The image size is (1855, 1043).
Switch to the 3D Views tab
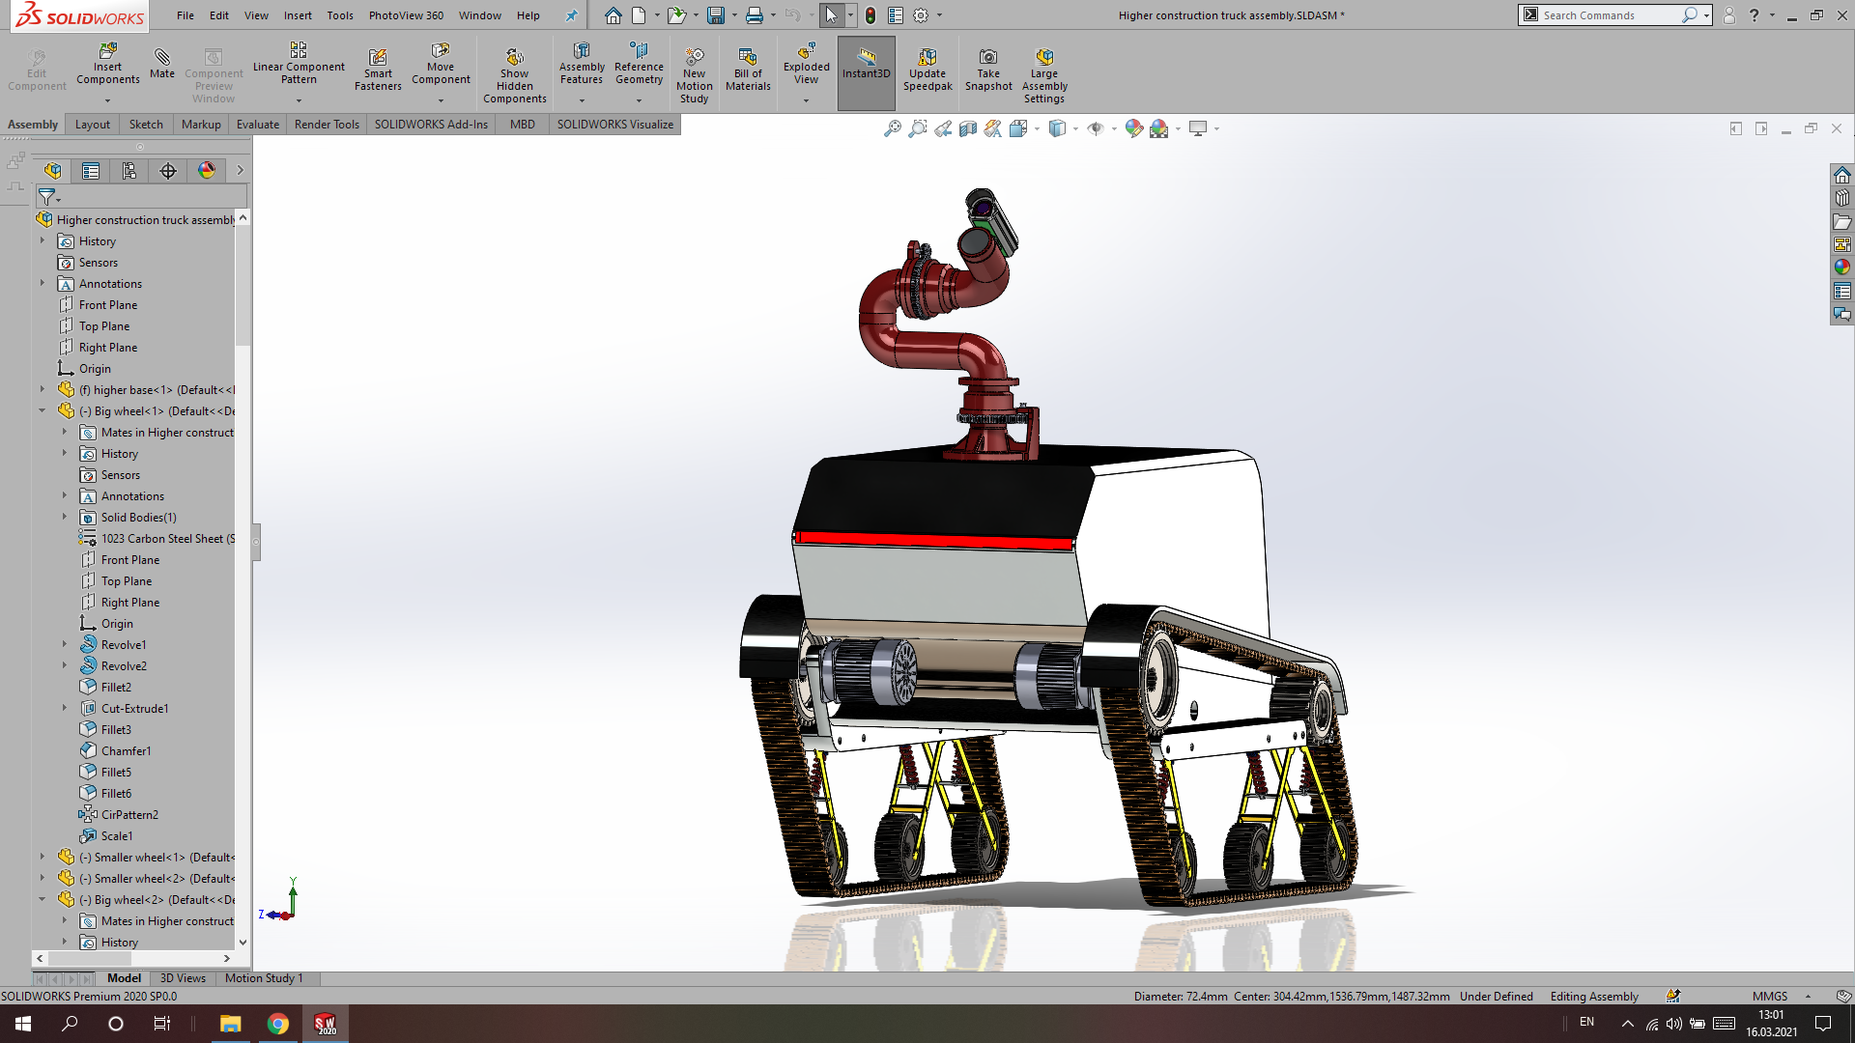click(183, 978)
